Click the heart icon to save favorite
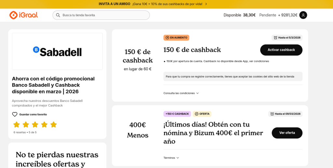This screenshot has width=333, height=168. [x=15, y=114]
